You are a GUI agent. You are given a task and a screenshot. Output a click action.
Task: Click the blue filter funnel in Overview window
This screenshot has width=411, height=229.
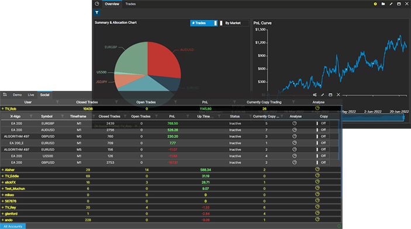coord(96,13)
